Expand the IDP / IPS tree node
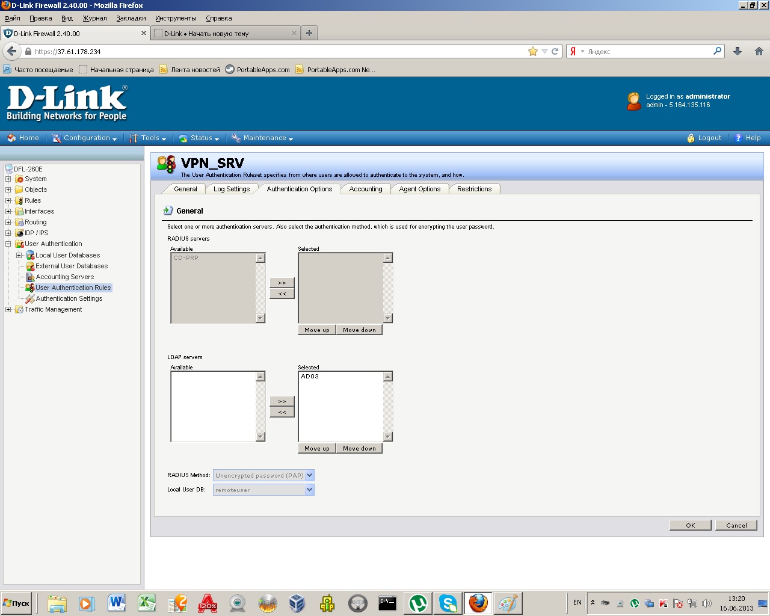770x616 pixels. click(x=8, y=233)
